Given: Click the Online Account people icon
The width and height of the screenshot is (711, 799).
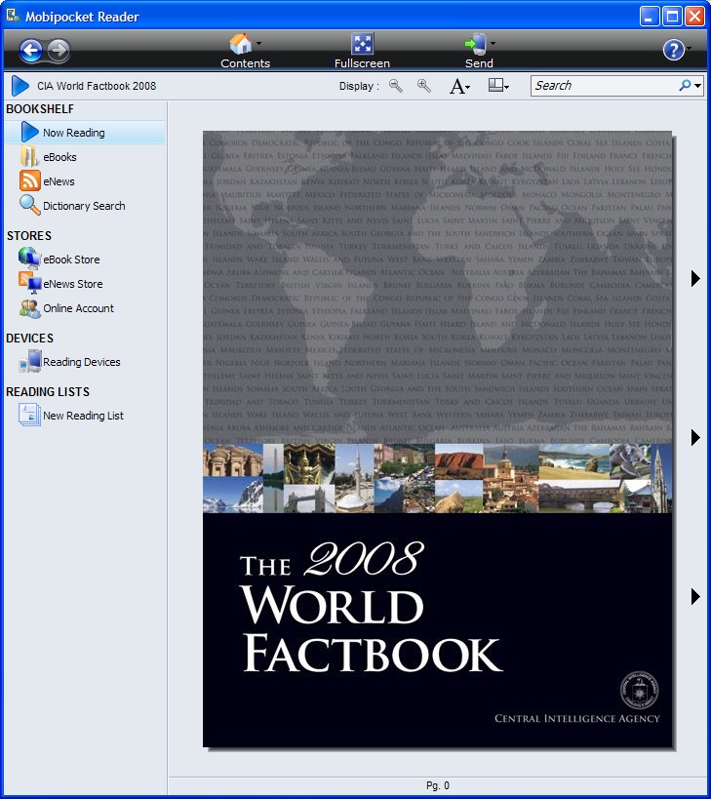Looking at the screenshot, I should (30, 309).
